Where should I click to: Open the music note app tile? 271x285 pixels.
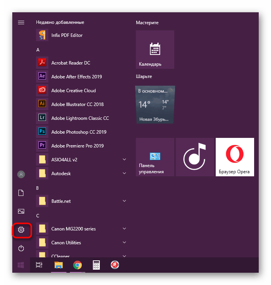click(195, 157)
